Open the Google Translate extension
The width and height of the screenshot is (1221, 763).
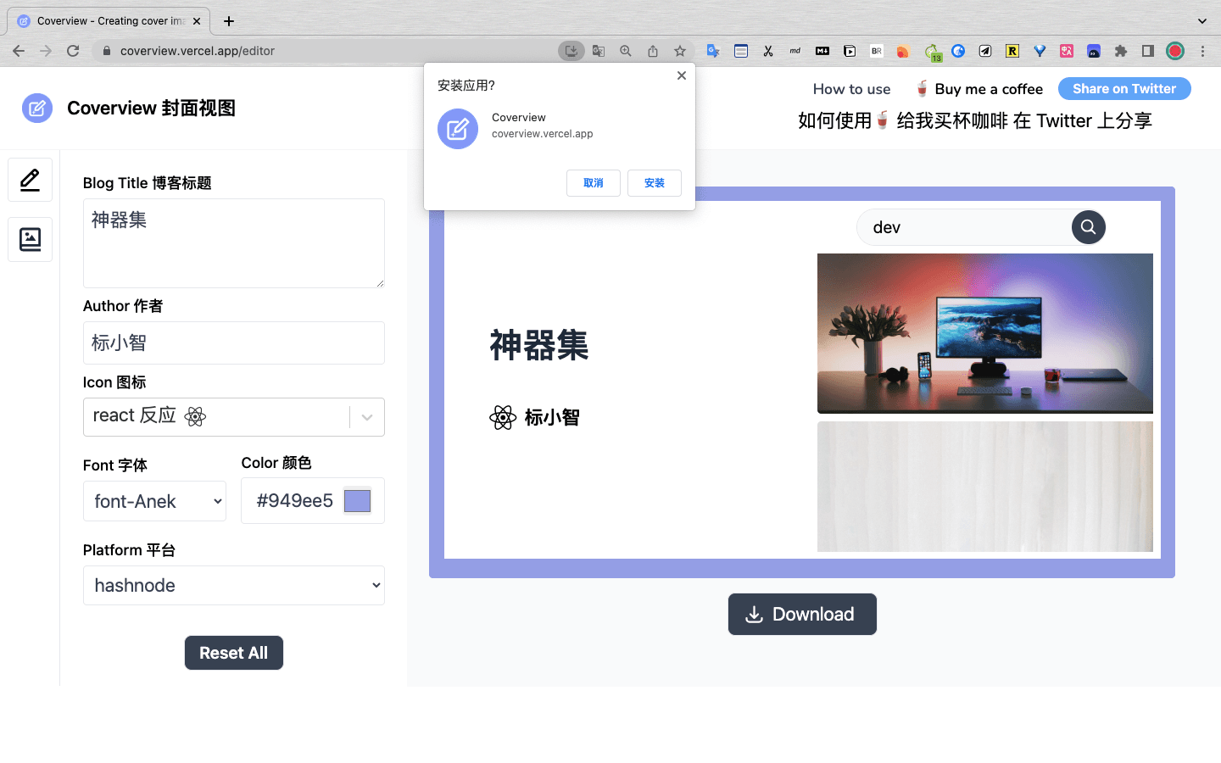pos(713,51)
